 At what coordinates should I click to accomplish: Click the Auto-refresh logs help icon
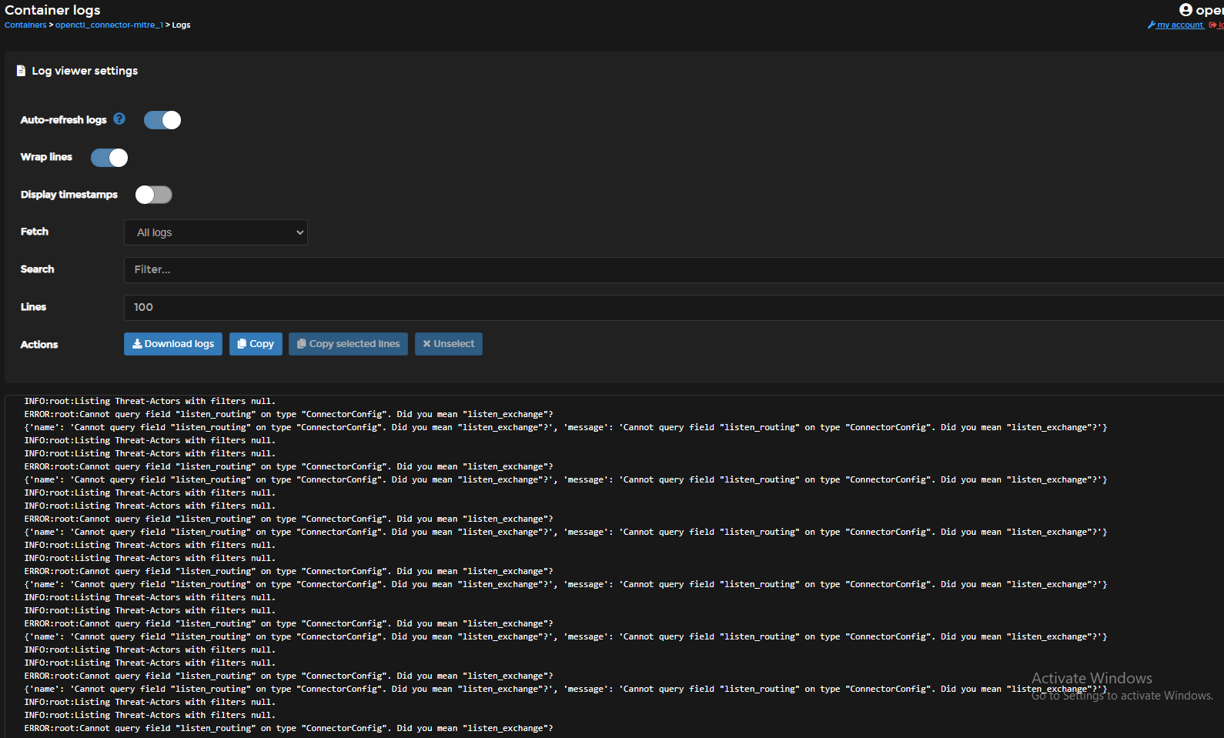(x=119, y=119)
